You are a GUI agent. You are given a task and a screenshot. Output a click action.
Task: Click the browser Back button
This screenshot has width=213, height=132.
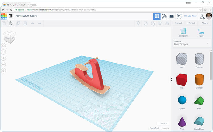tap(3, 10)
